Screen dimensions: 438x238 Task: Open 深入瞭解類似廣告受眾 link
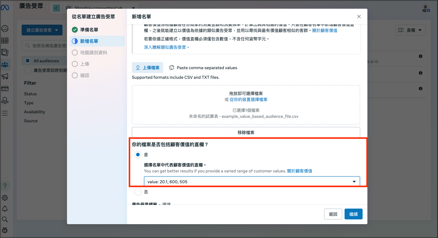point(167,47)
